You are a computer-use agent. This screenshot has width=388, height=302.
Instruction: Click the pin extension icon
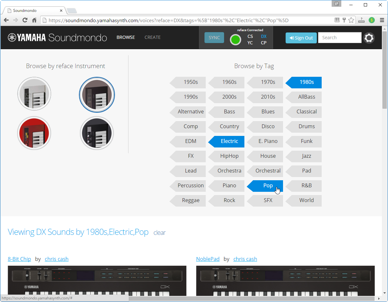click(x=344, y=20)
